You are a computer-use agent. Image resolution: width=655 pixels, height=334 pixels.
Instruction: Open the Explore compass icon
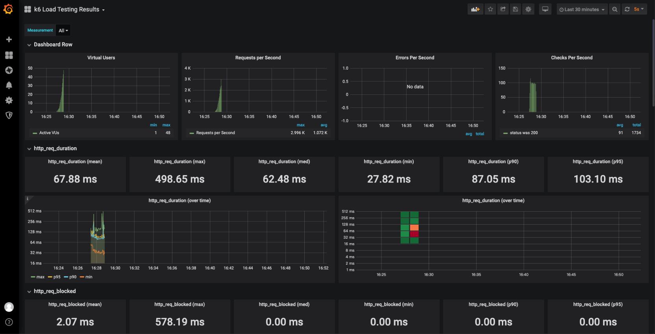point(9,70)
